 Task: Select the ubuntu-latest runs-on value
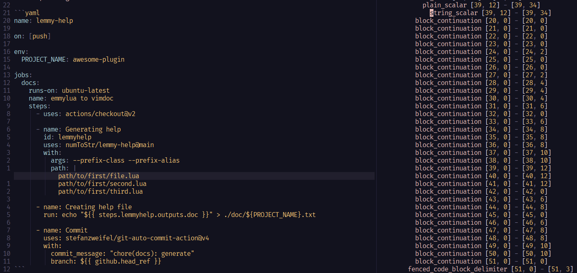tap(85, 90)
